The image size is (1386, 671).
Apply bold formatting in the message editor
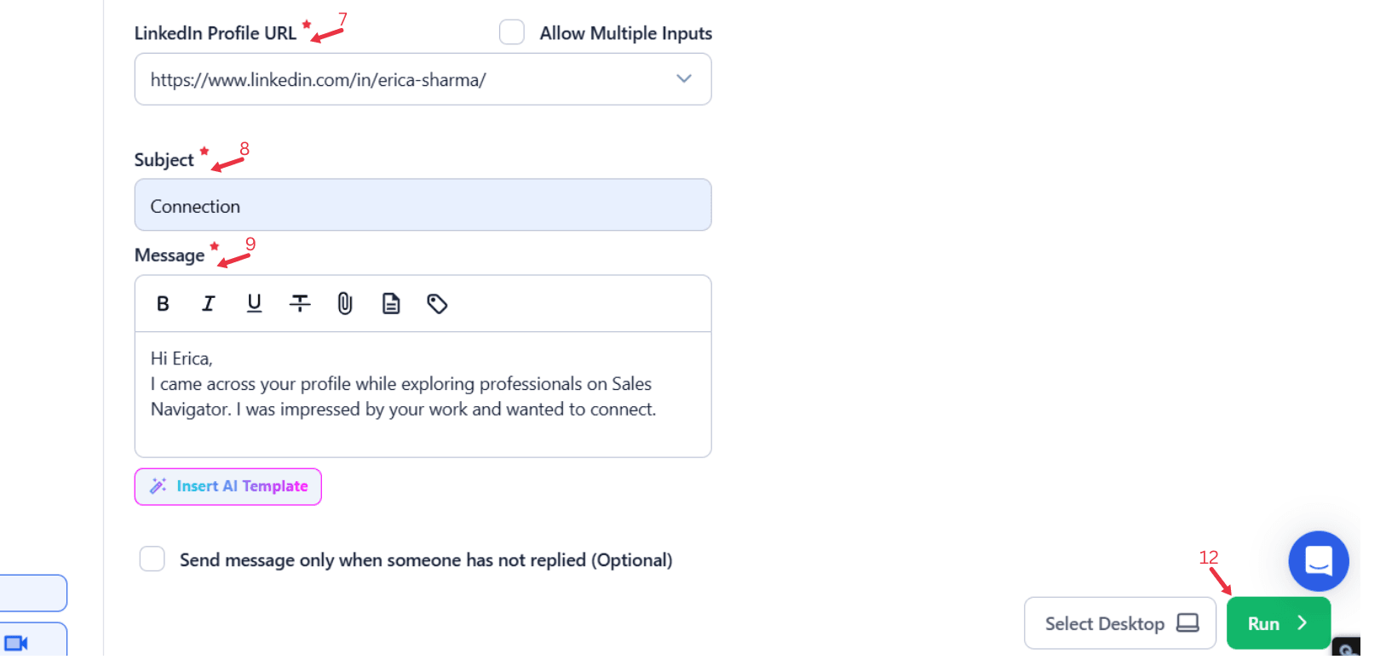163,303
